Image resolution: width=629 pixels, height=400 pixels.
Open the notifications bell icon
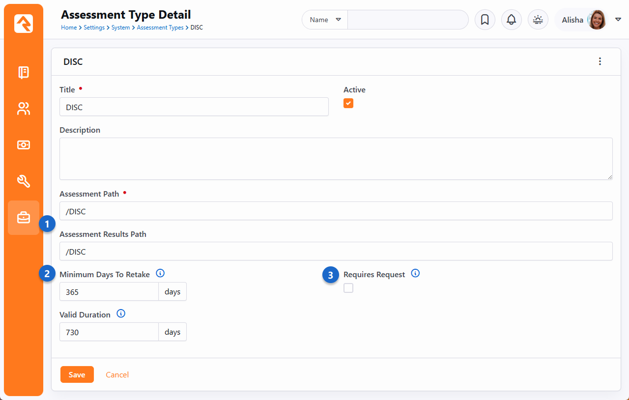(x=511, y=20)
